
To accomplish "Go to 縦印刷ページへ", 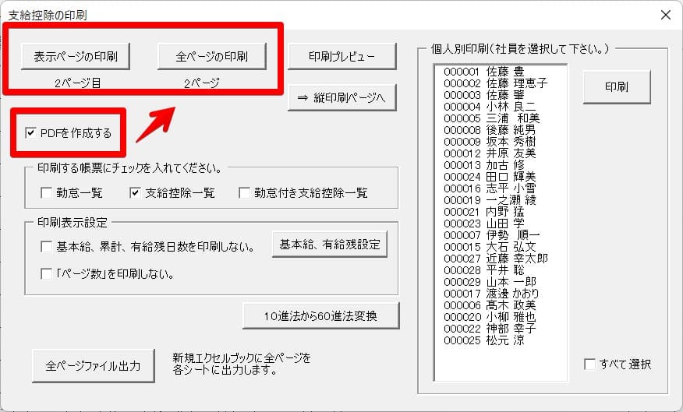I will [341, 98].
